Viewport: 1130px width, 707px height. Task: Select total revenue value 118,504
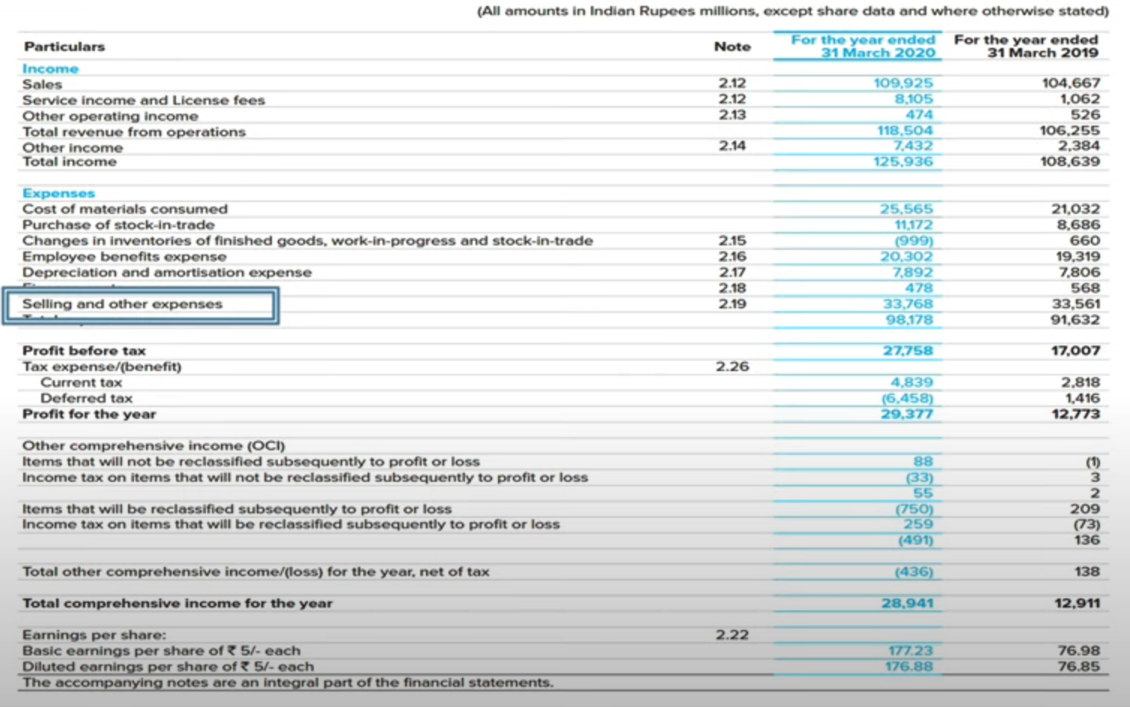[905, 130]
